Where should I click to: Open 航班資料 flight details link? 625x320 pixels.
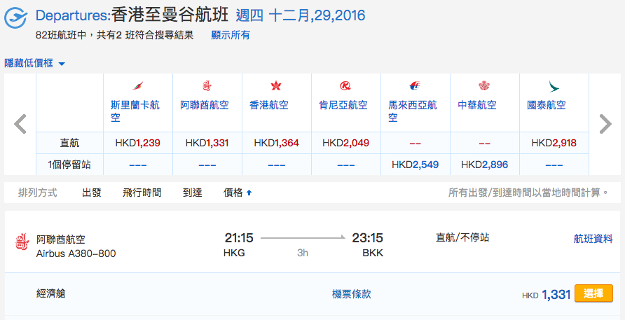point(593,238)
